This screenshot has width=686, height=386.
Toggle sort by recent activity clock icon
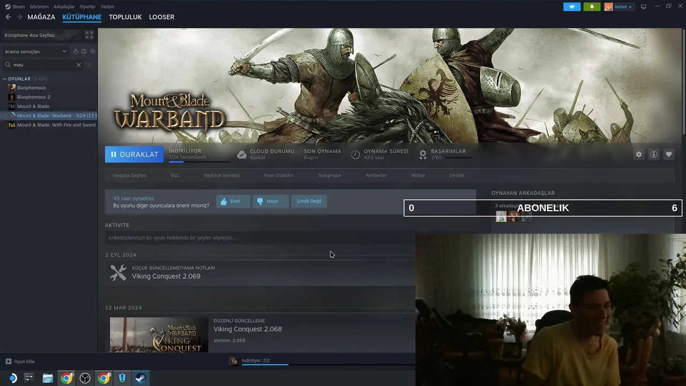pyautogui.click(x=84, y=51)
